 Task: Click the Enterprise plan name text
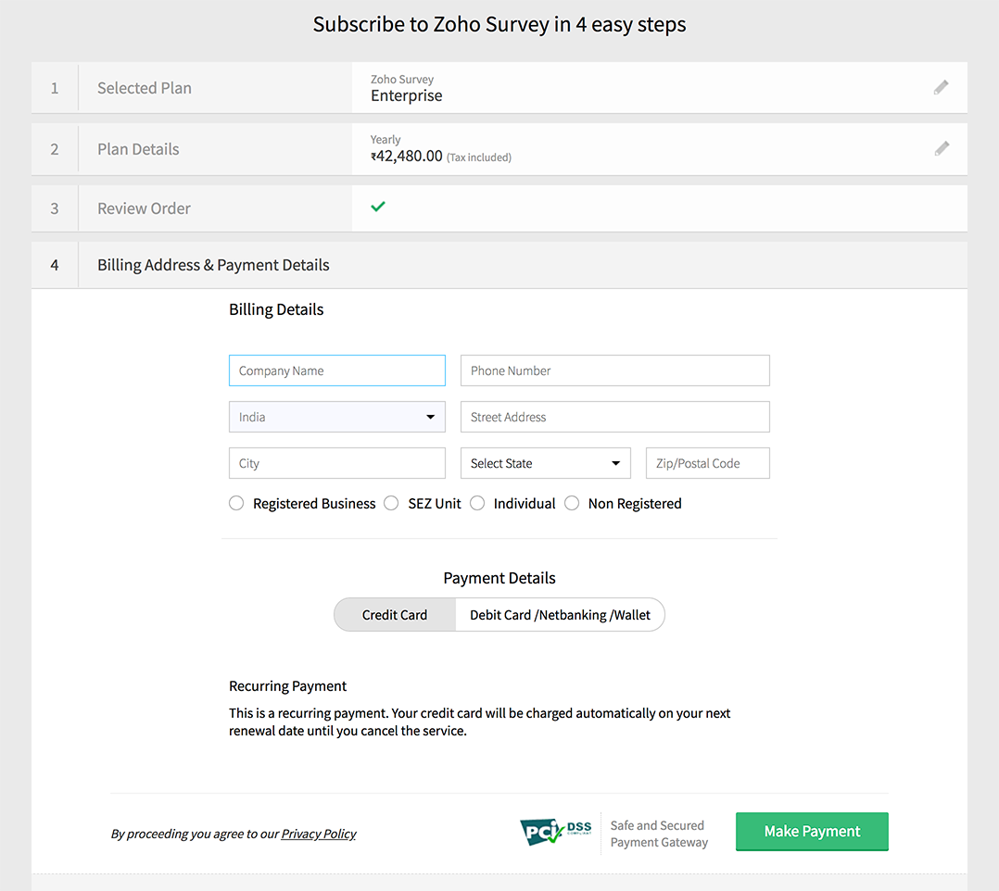407,95
